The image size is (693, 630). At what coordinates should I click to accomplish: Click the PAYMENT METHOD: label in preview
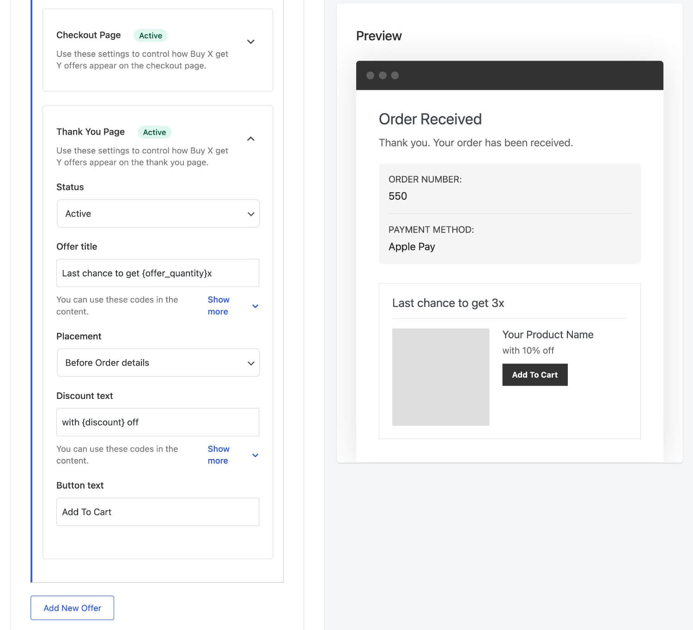(x=431, y=230)
